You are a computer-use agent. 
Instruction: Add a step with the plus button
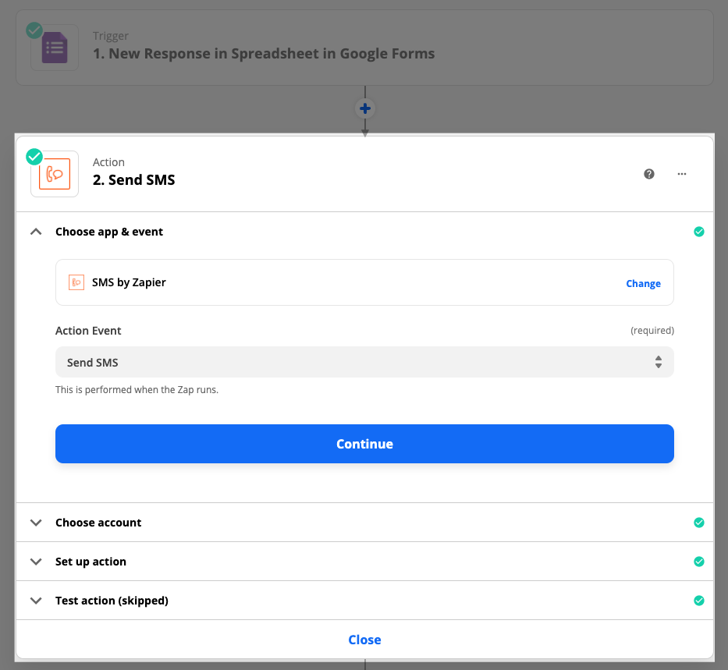[x=365, y=108]
